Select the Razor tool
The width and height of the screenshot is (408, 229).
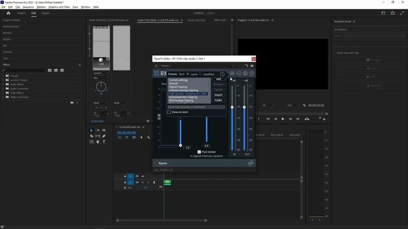[92, 136]
